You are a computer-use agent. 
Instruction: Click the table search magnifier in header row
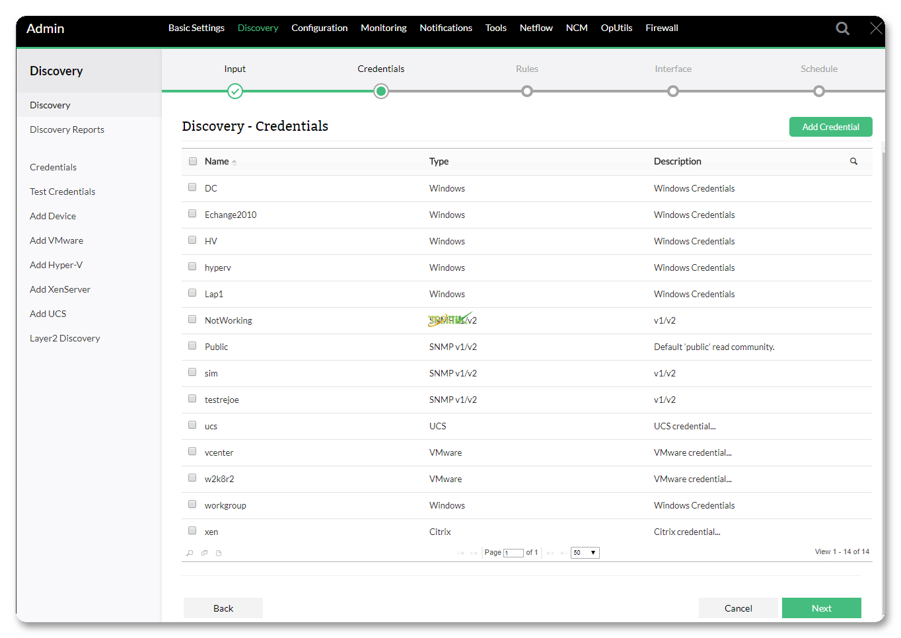[853, 161]
